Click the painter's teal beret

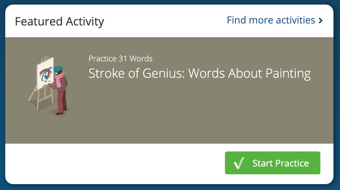tap(59, 69)
